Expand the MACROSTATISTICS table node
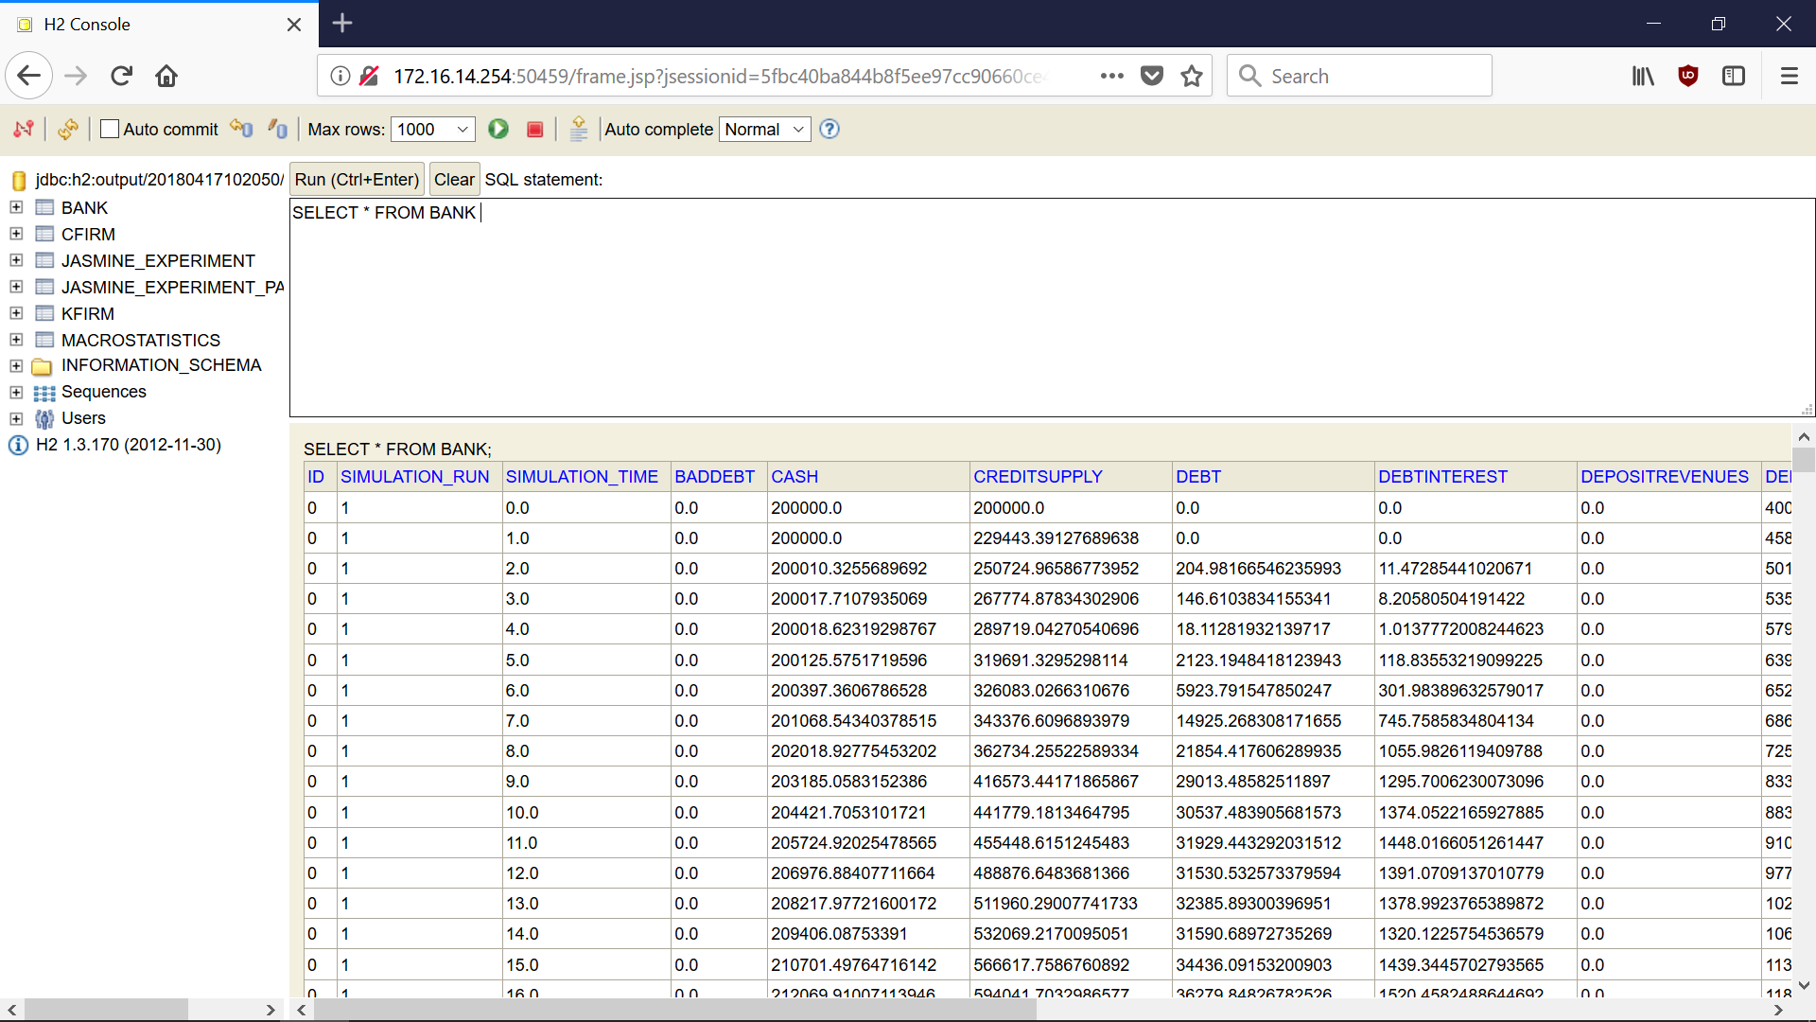This screenshot has width=1816, height=1022. (x=16, y=340)
